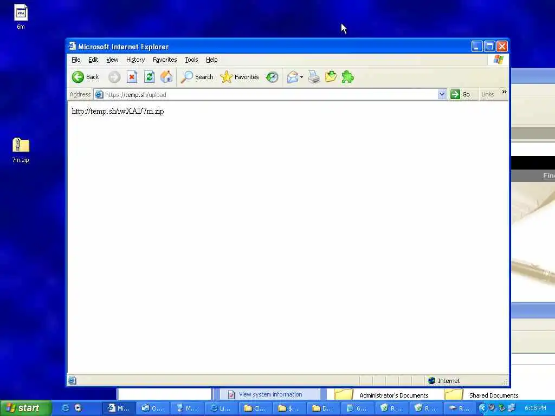
Task: Open the Favorites menu
Action: tap(165, 60)
